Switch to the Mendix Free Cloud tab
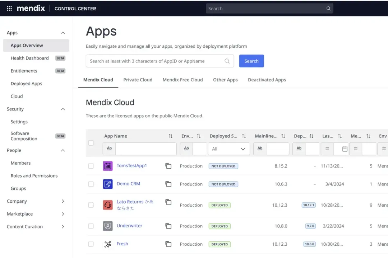The width and height of the screenshot is (388, 259). [x=183, y=80]
